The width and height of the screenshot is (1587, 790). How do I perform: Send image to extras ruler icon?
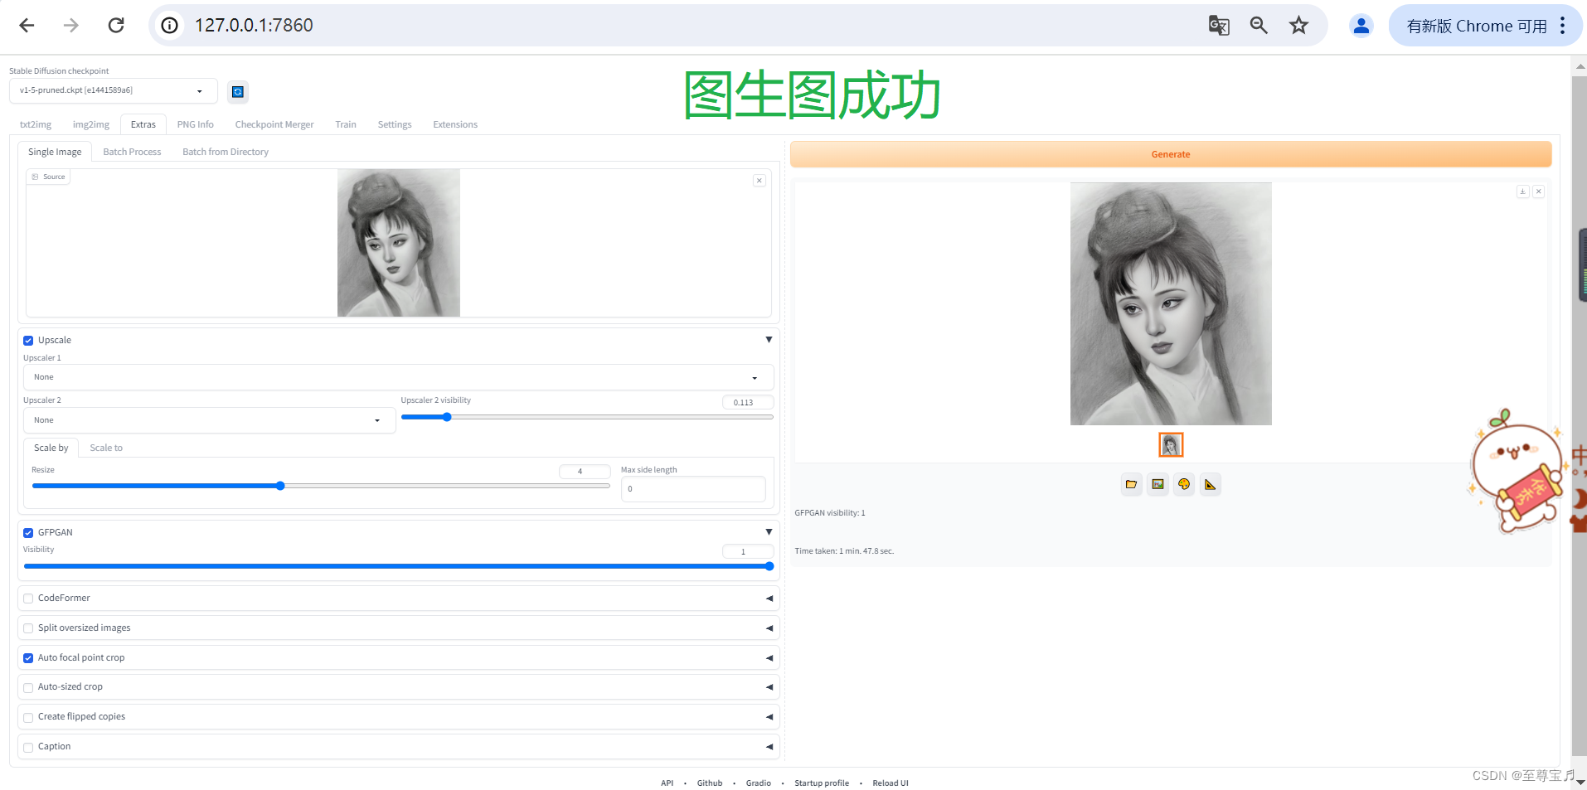coord(1211,484)
